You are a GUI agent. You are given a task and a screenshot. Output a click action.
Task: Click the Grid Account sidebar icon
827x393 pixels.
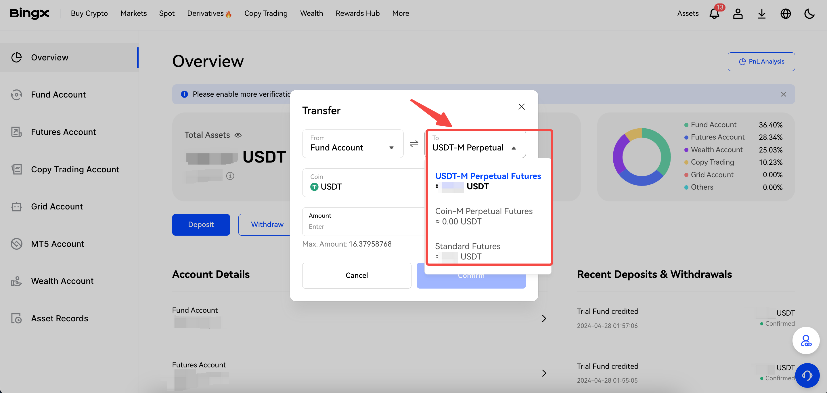(x=16, y=207)
